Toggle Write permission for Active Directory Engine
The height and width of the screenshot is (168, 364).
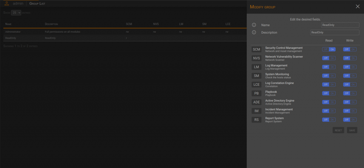(350, 102)
